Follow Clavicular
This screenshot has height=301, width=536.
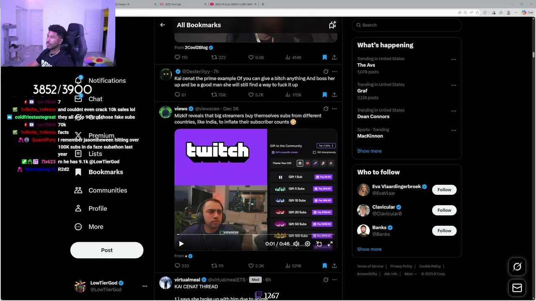tap(444, 210)
